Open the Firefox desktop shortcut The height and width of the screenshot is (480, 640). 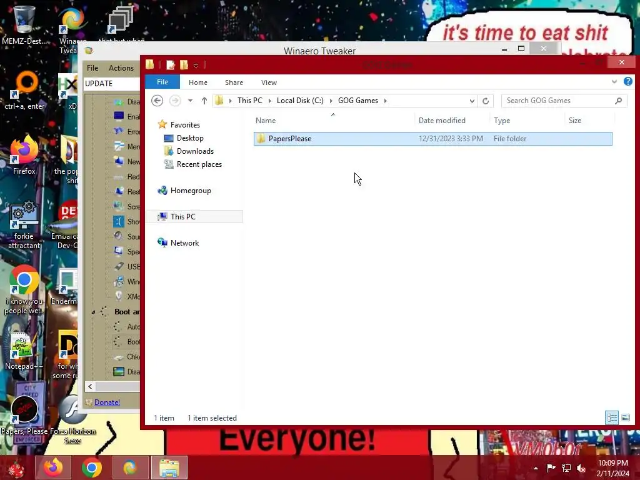pyautogui.click(x=24, y=155)
